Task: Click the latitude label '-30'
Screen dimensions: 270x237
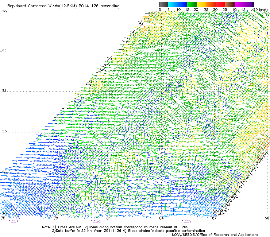Action: (x=3, y=214)
